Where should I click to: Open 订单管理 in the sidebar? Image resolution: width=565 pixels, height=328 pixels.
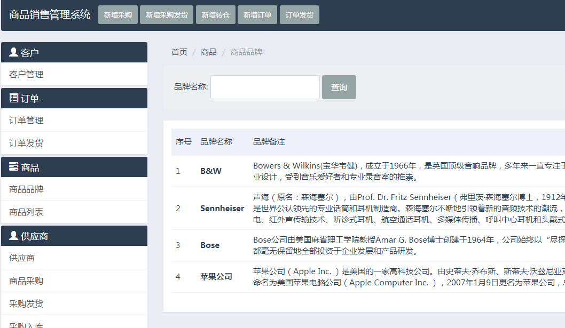[26, 121]
